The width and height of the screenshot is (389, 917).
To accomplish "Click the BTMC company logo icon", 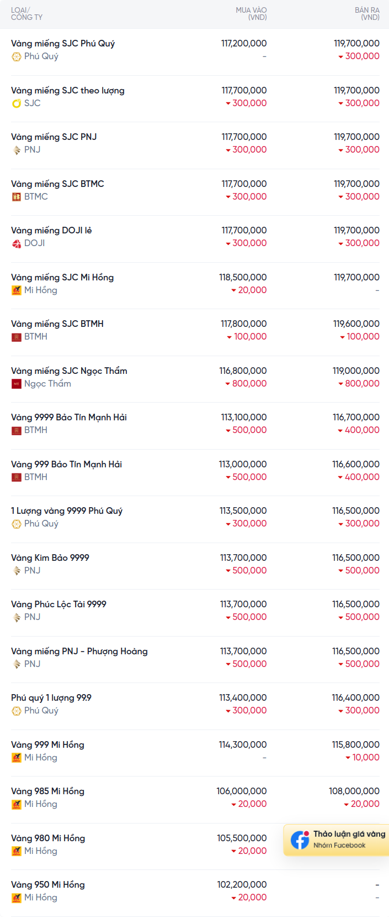I will (17, 197).
